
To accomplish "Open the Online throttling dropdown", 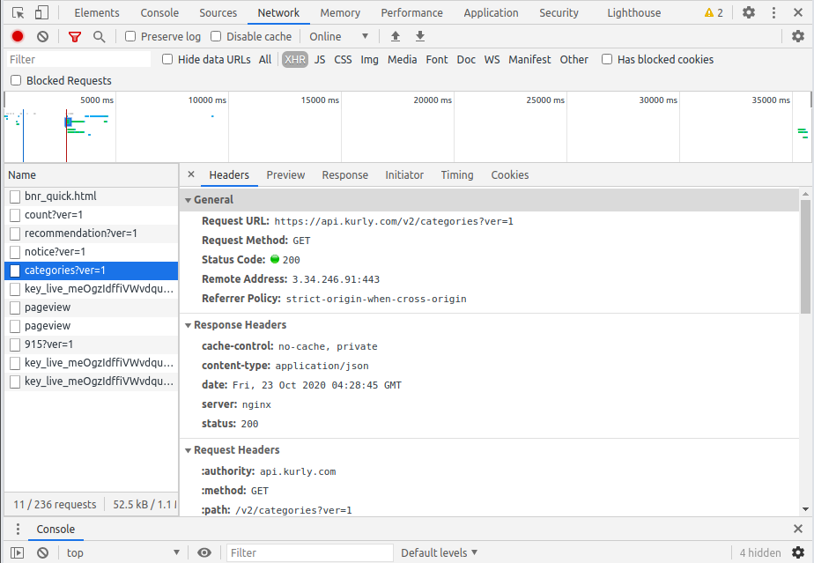I will (338, 36).
